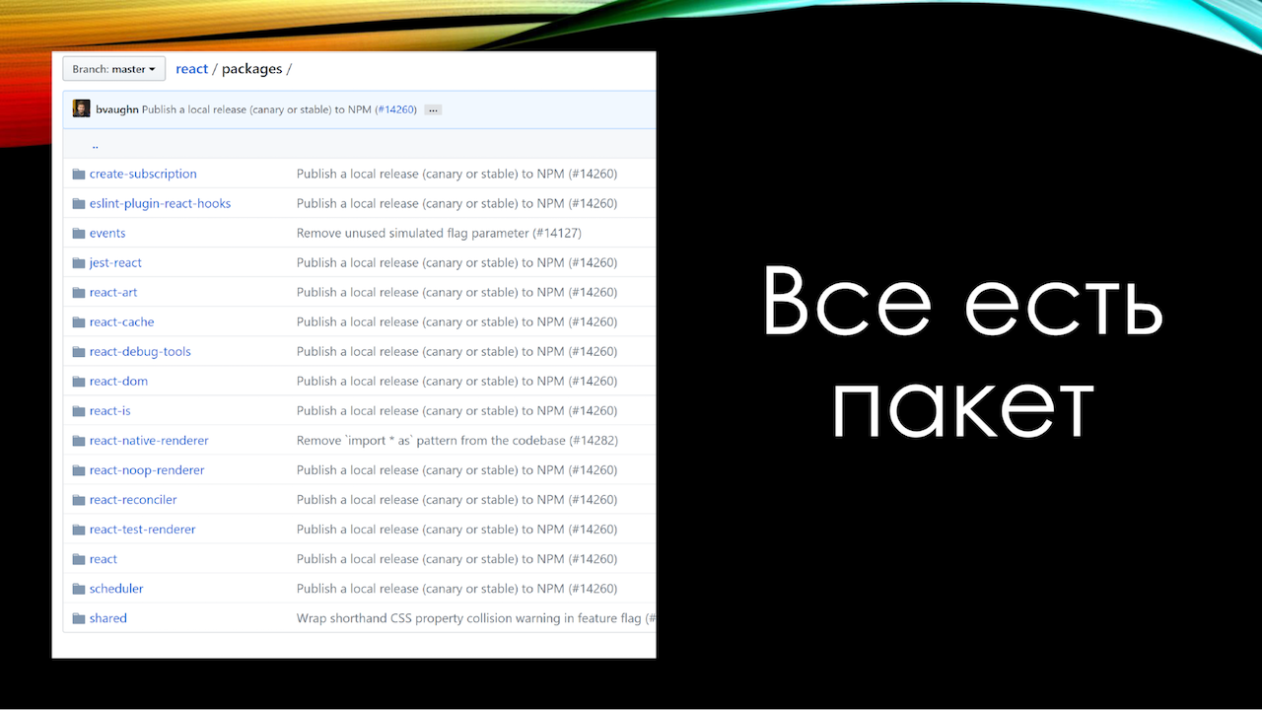Click folder icon beside react-debug-tools
The image size is (1262, 710).
(79, 352)
